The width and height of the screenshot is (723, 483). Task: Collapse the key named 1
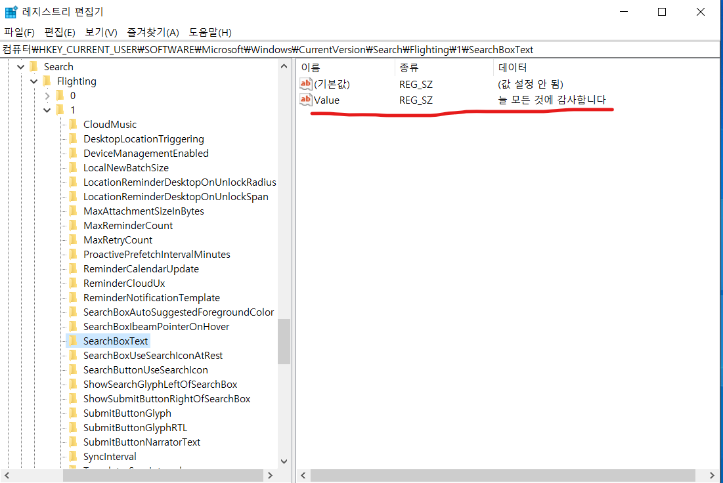[x=47, y=110]
